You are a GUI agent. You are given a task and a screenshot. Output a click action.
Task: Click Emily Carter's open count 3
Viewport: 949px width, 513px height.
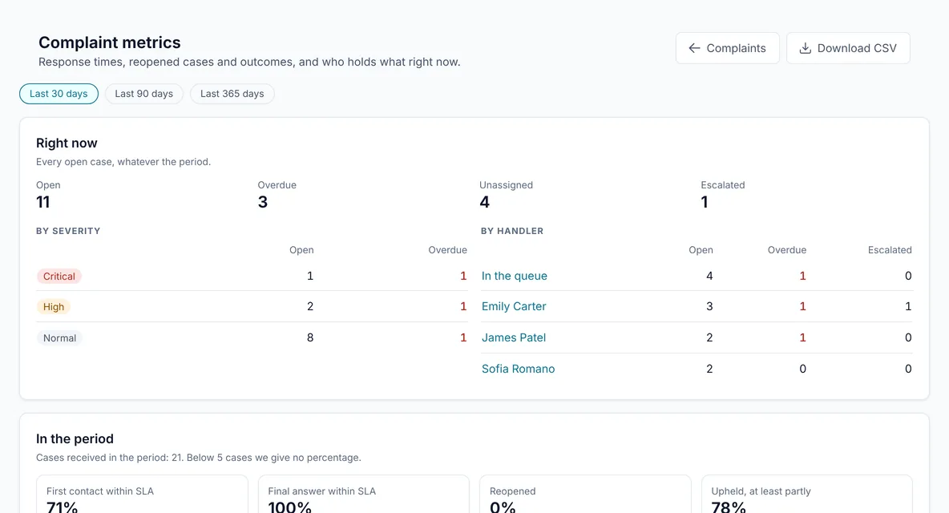(709, 307)
